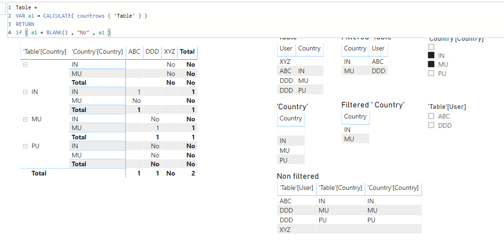Check the ABC user slicer checkbox
This screenshot has height=251, width=504.
431,116
